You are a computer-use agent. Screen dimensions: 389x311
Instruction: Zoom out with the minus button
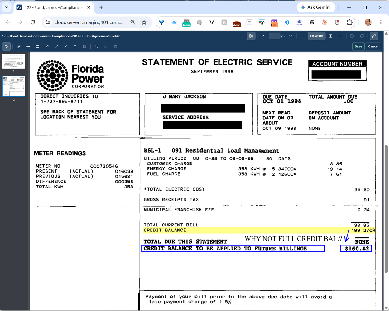(x=303, y=36)
